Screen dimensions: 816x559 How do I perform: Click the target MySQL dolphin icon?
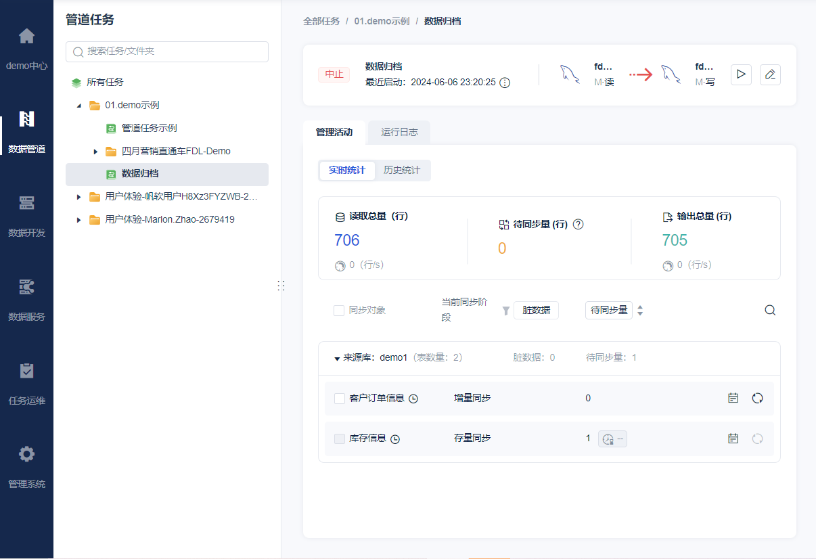coord(671,74)
